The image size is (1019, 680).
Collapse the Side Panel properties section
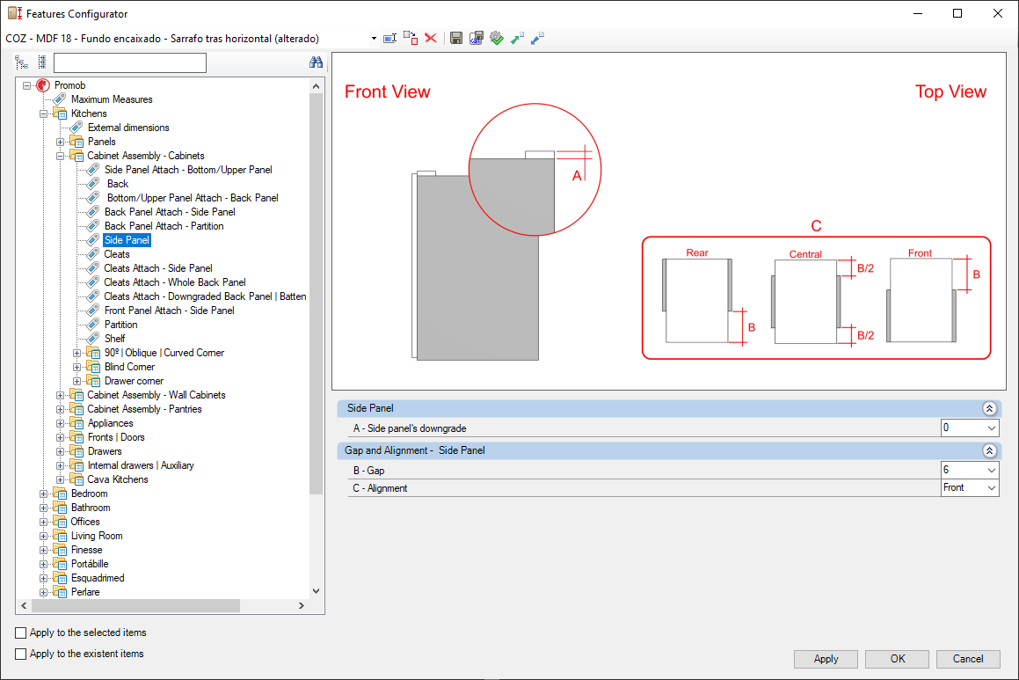pos(989,408)
